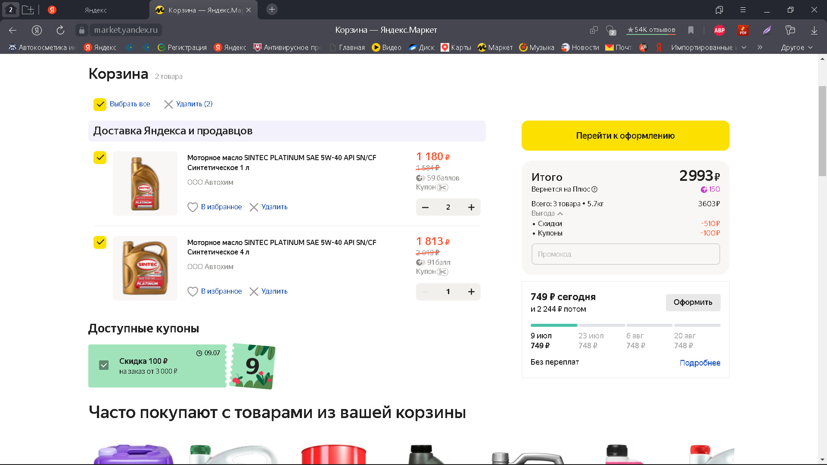Click Удалить (2) selected items
Viewport: 827px width, 465px height.
[x=188, y=104]
